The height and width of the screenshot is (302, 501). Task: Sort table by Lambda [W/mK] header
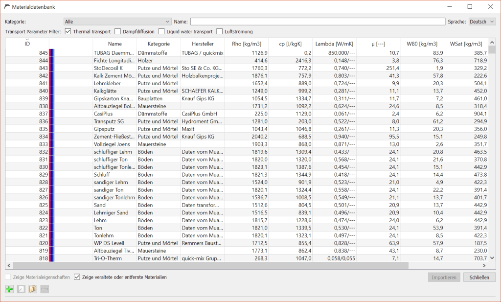tap(334, 44)
